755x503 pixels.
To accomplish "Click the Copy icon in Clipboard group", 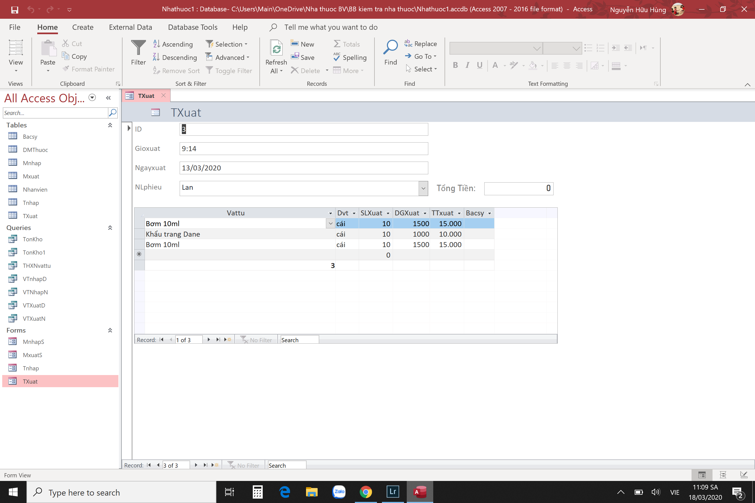I will [x=65, y=56].
